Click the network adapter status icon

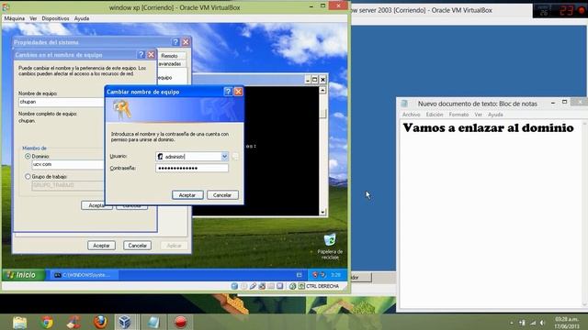pyautogui.click(x=262, y=286)
